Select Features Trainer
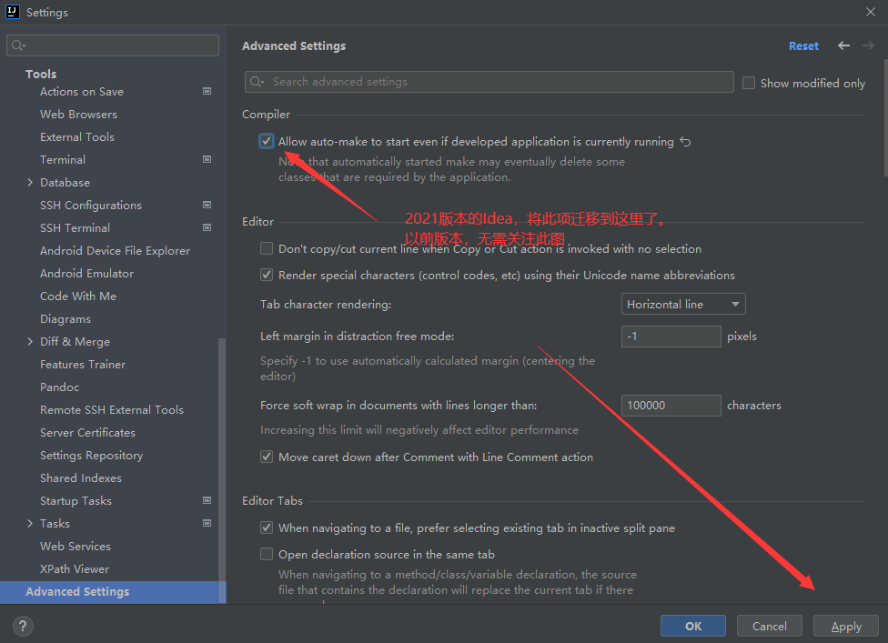The width and height of the screenshot is (888, 643). click(83, 365)
